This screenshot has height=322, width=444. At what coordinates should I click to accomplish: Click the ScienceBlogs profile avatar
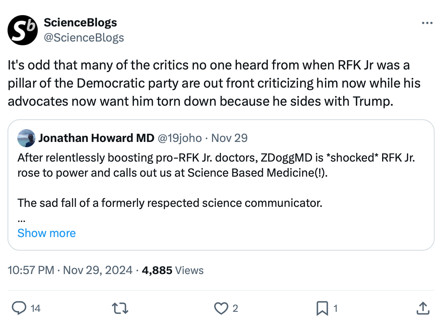tap(23, 30)
